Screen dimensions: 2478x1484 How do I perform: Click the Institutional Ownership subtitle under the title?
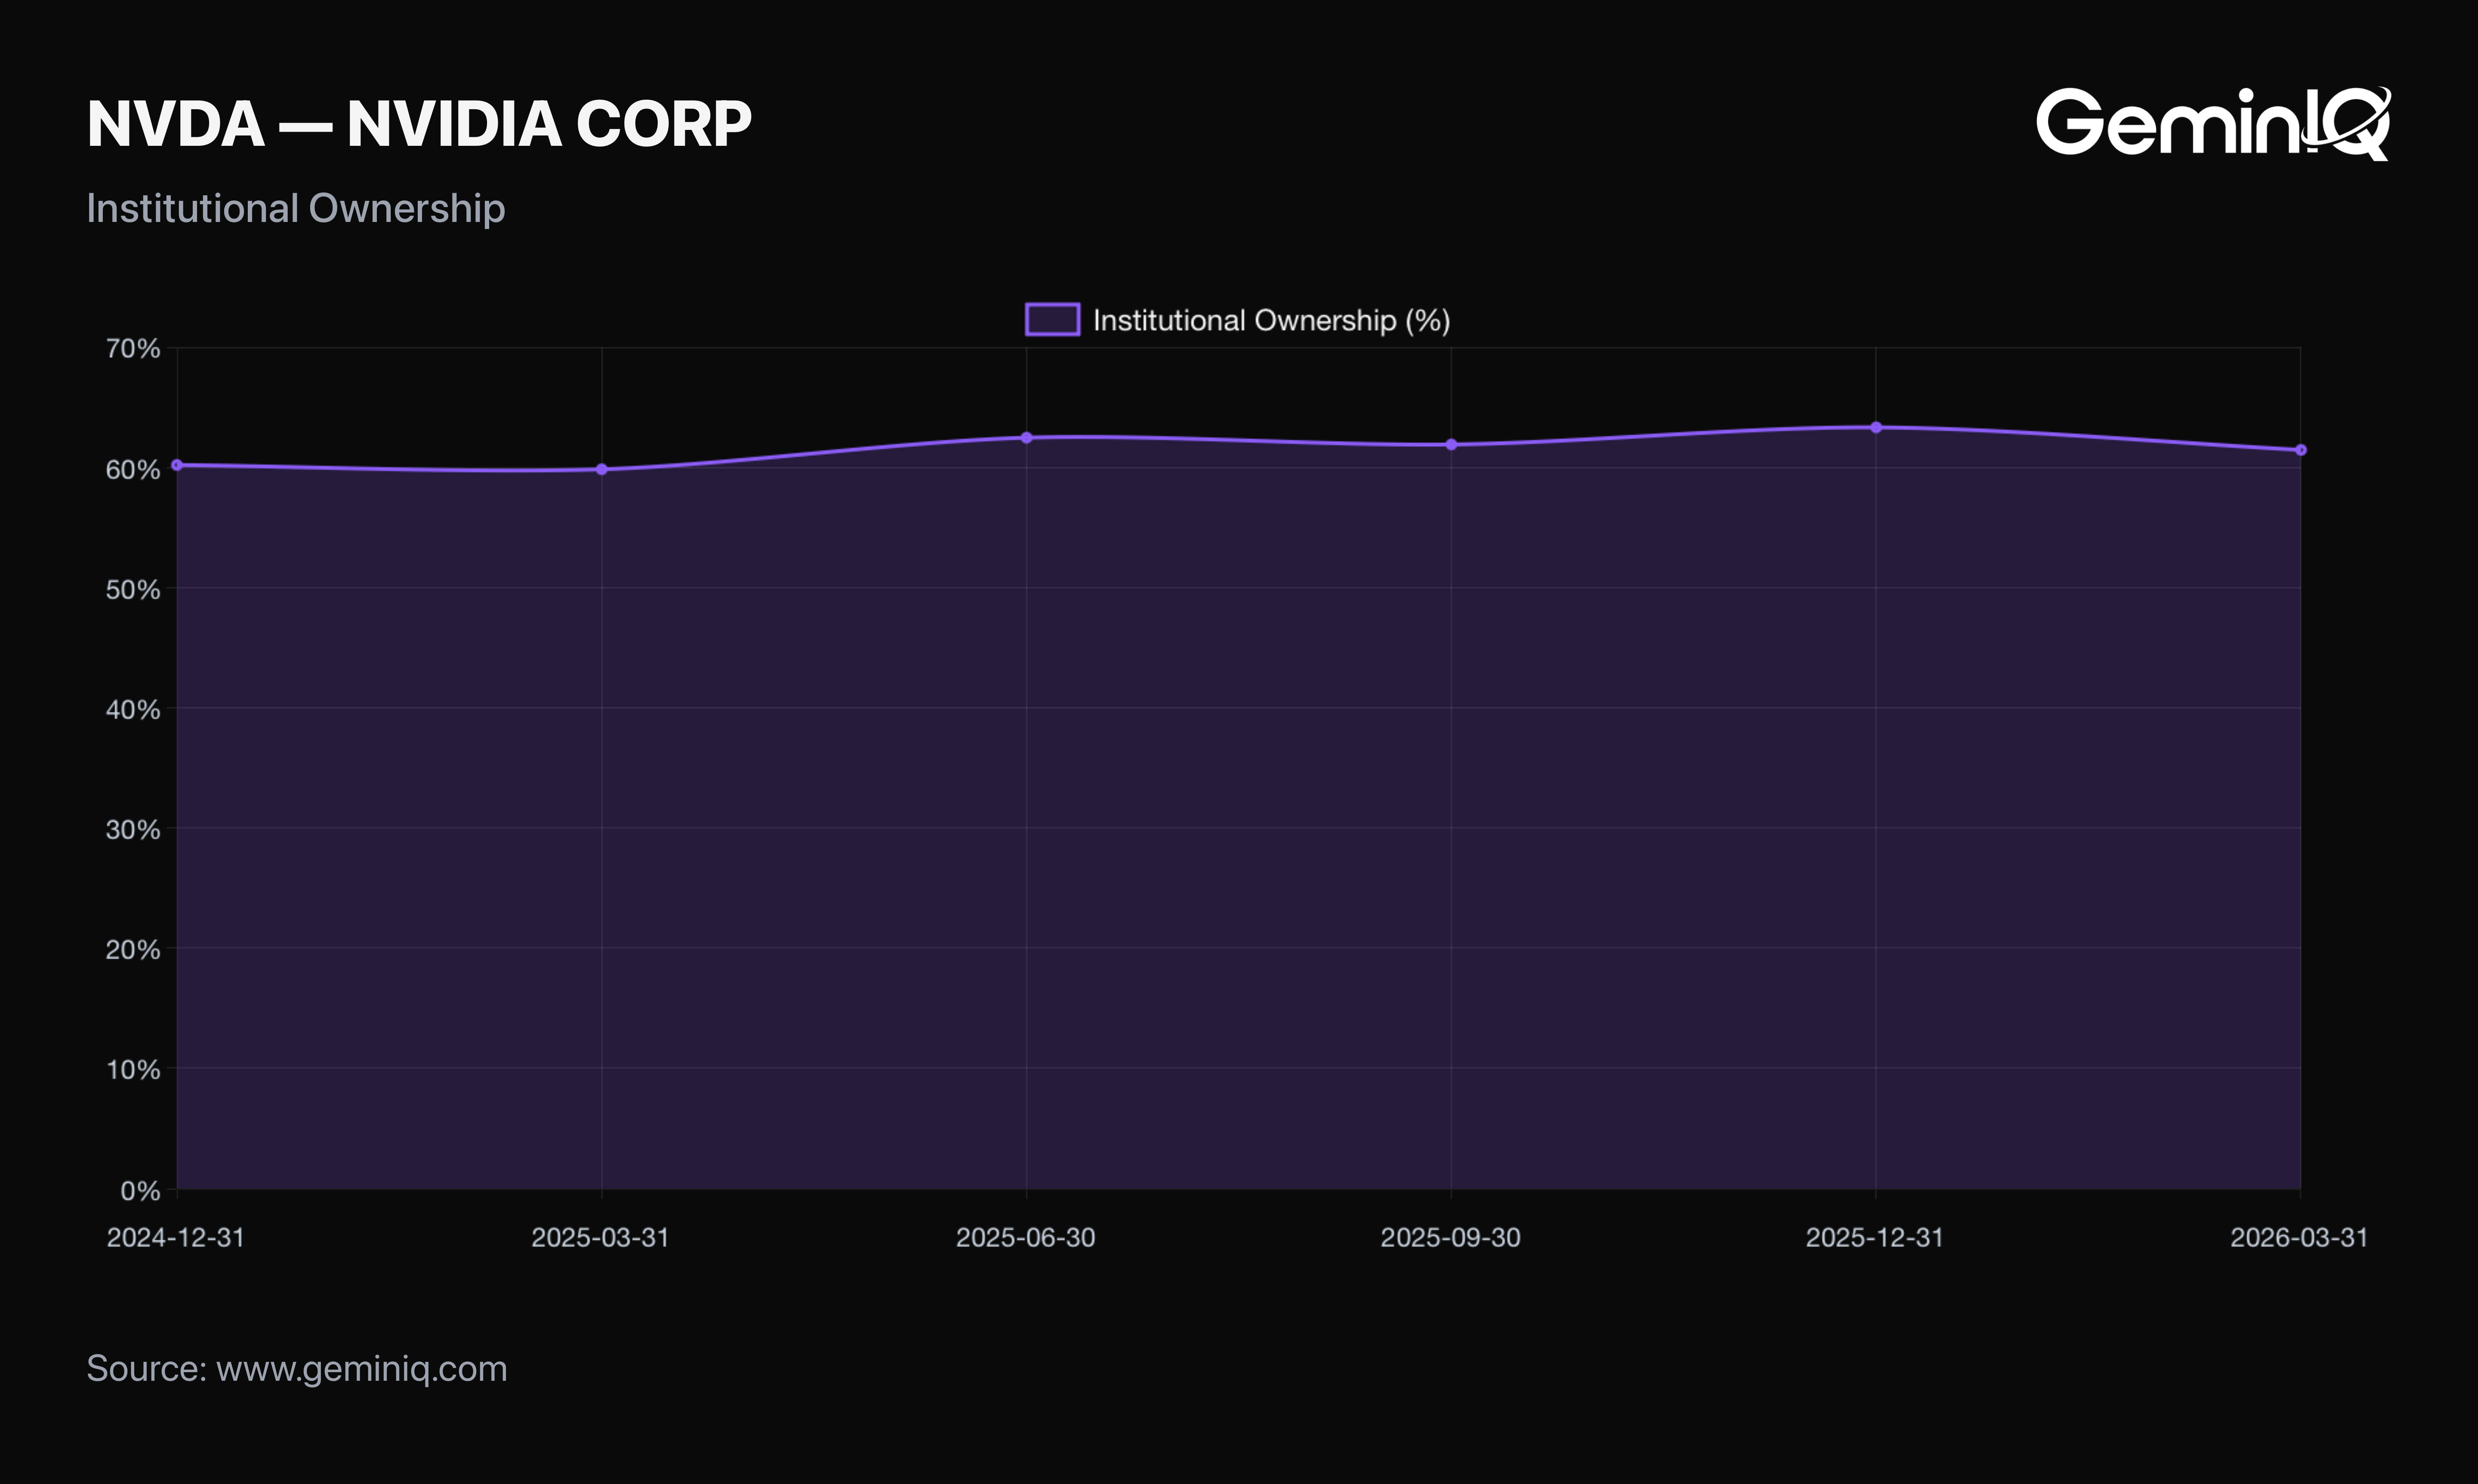pos(296,208)
